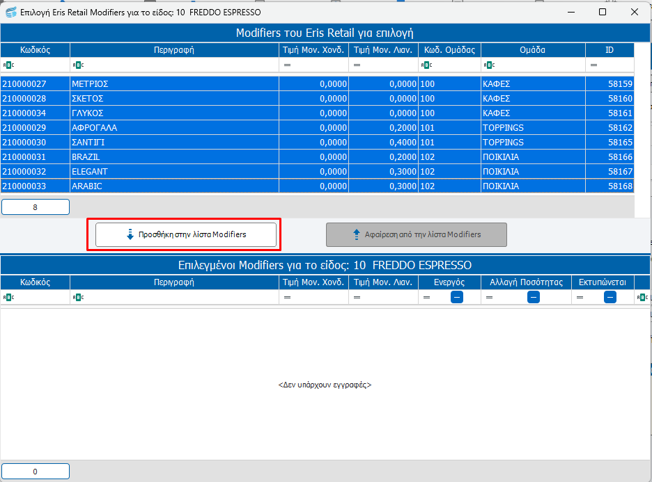
Task: Click the Eris Retail app icon in the title bar
Action: tap(11, 12)
